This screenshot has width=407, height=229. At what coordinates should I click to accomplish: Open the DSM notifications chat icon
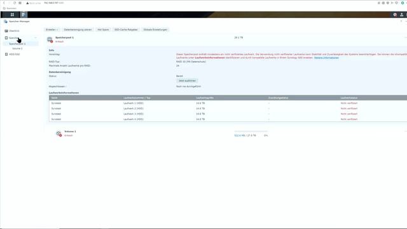click(395, 15)
